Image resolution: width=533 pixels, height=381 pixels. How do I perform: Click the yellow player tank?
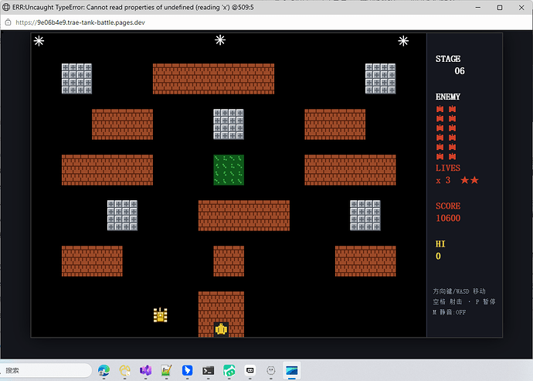click(160, 315)
